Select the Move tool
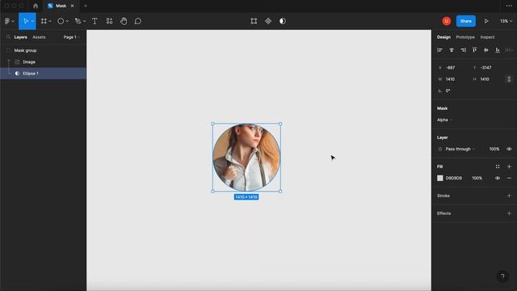This screenshot has width=517, height=291. (25, 21)
